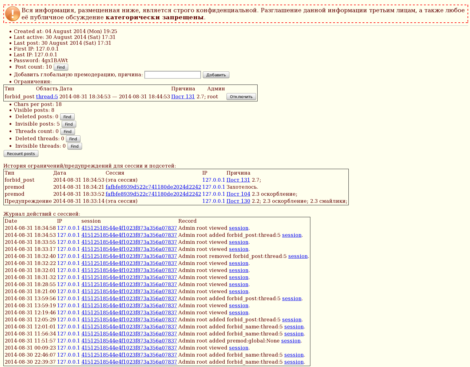
Task: Click Find beside Threads count
Action: tap(68, 131)
